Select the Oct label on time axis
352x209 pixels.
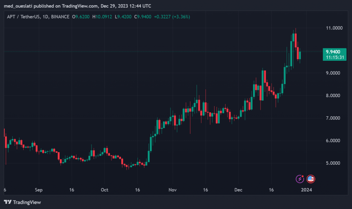[104, 190]
